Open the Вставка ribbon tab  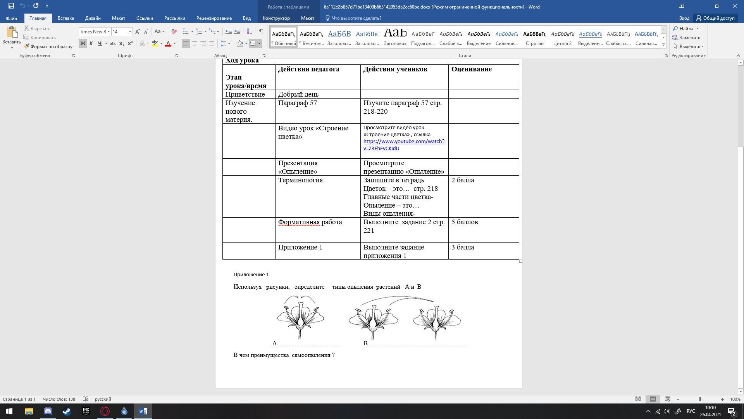65,18
